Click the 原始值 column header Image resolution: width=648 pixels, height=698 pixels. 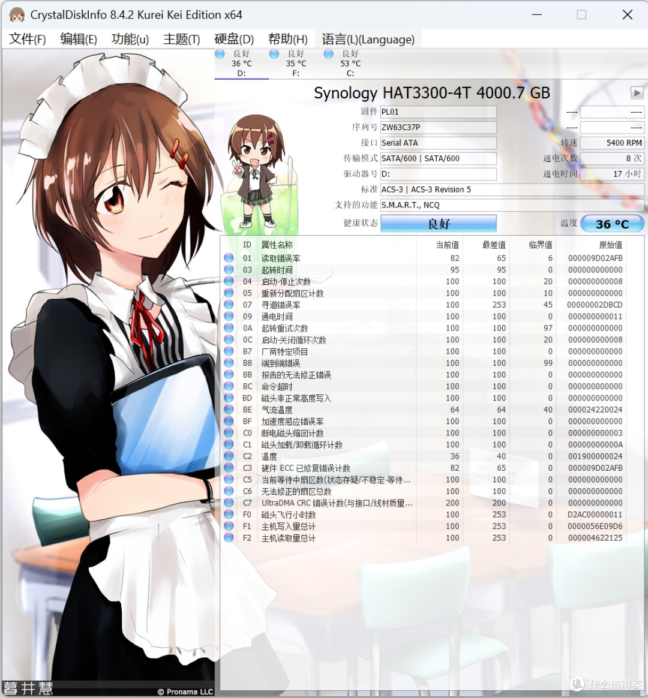[x=611, y=245]
